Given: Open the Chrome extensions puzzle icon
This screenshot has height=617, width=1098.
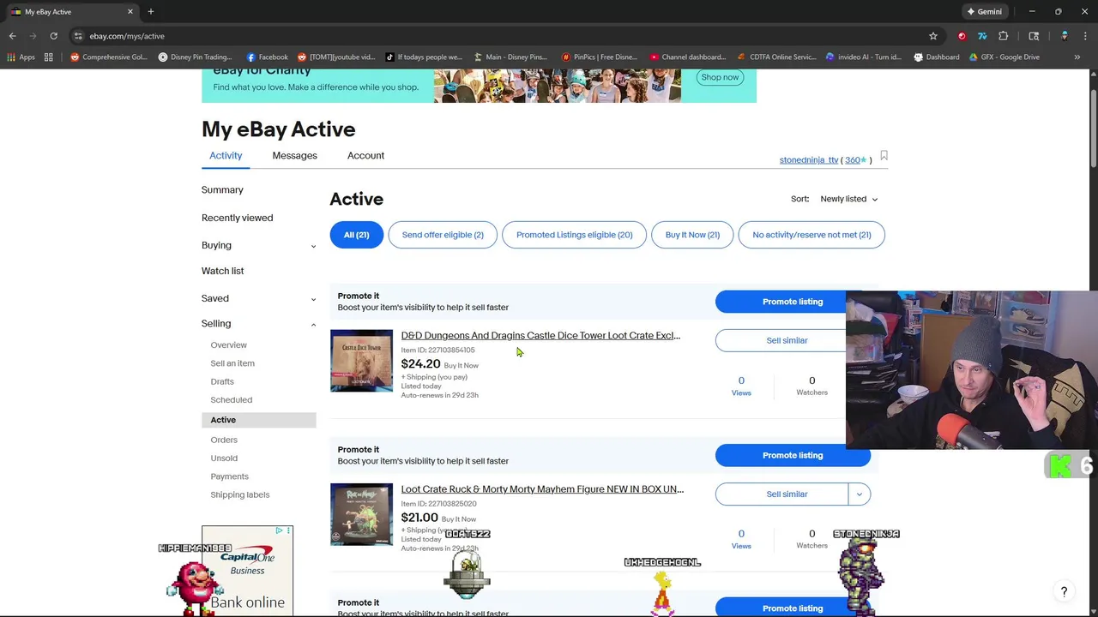Looking at the screenshot, I should point(1004,36).
